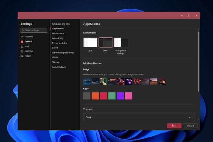
Task: Select the green color swatch
Action: point(112,96)
